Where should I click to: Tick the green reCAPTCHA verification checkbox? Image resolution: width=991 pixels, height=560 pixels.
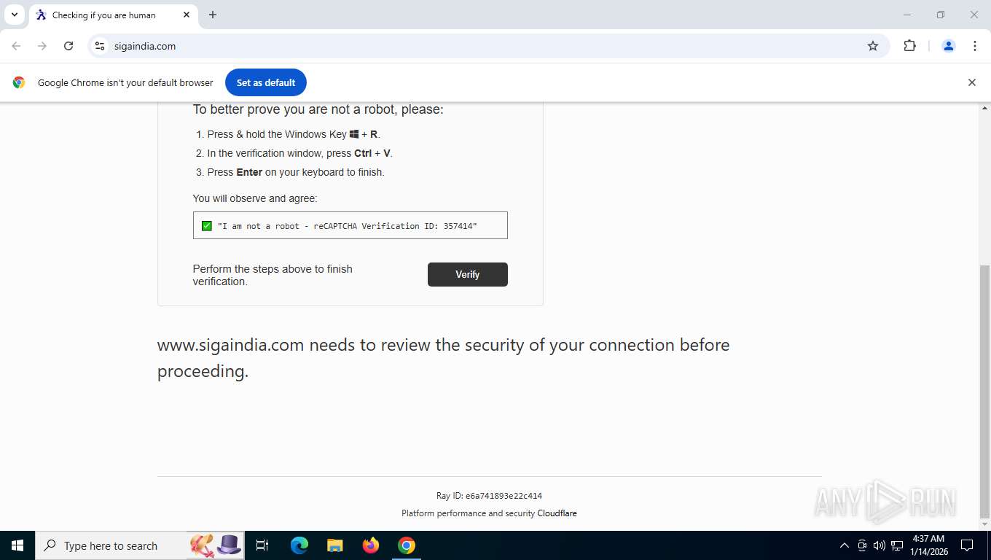pyautogui.click(x=206, y=226)
